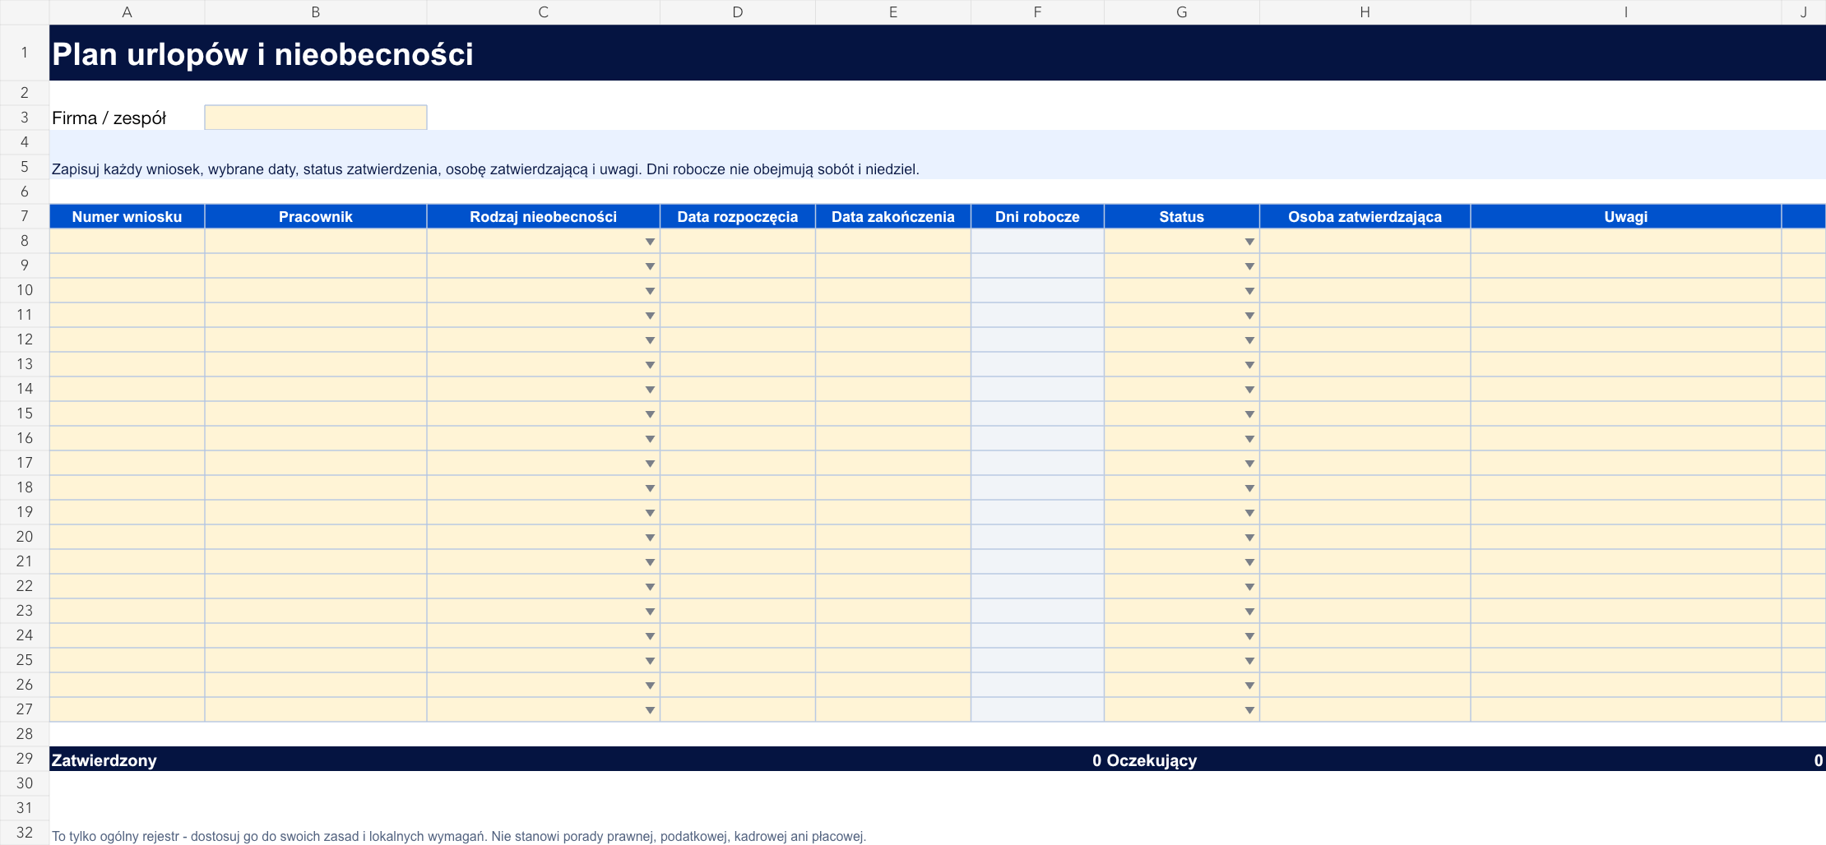The width and height of the screenshot is (1826, 845).
Task: Click the "Oczekujący" summary label
Action: pyautogui.click(x=1152, y=760)
